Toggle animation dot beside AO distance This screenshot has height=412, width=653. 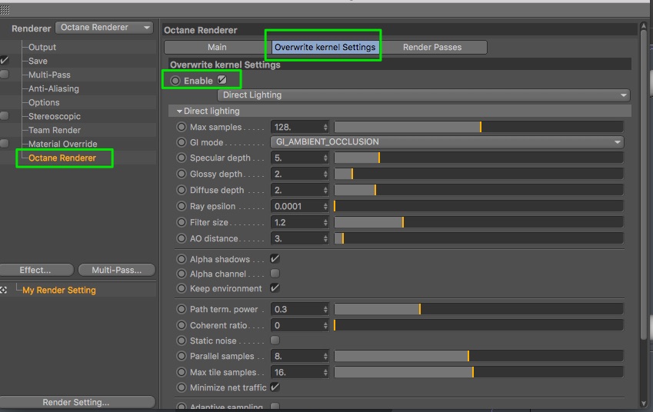182,238
